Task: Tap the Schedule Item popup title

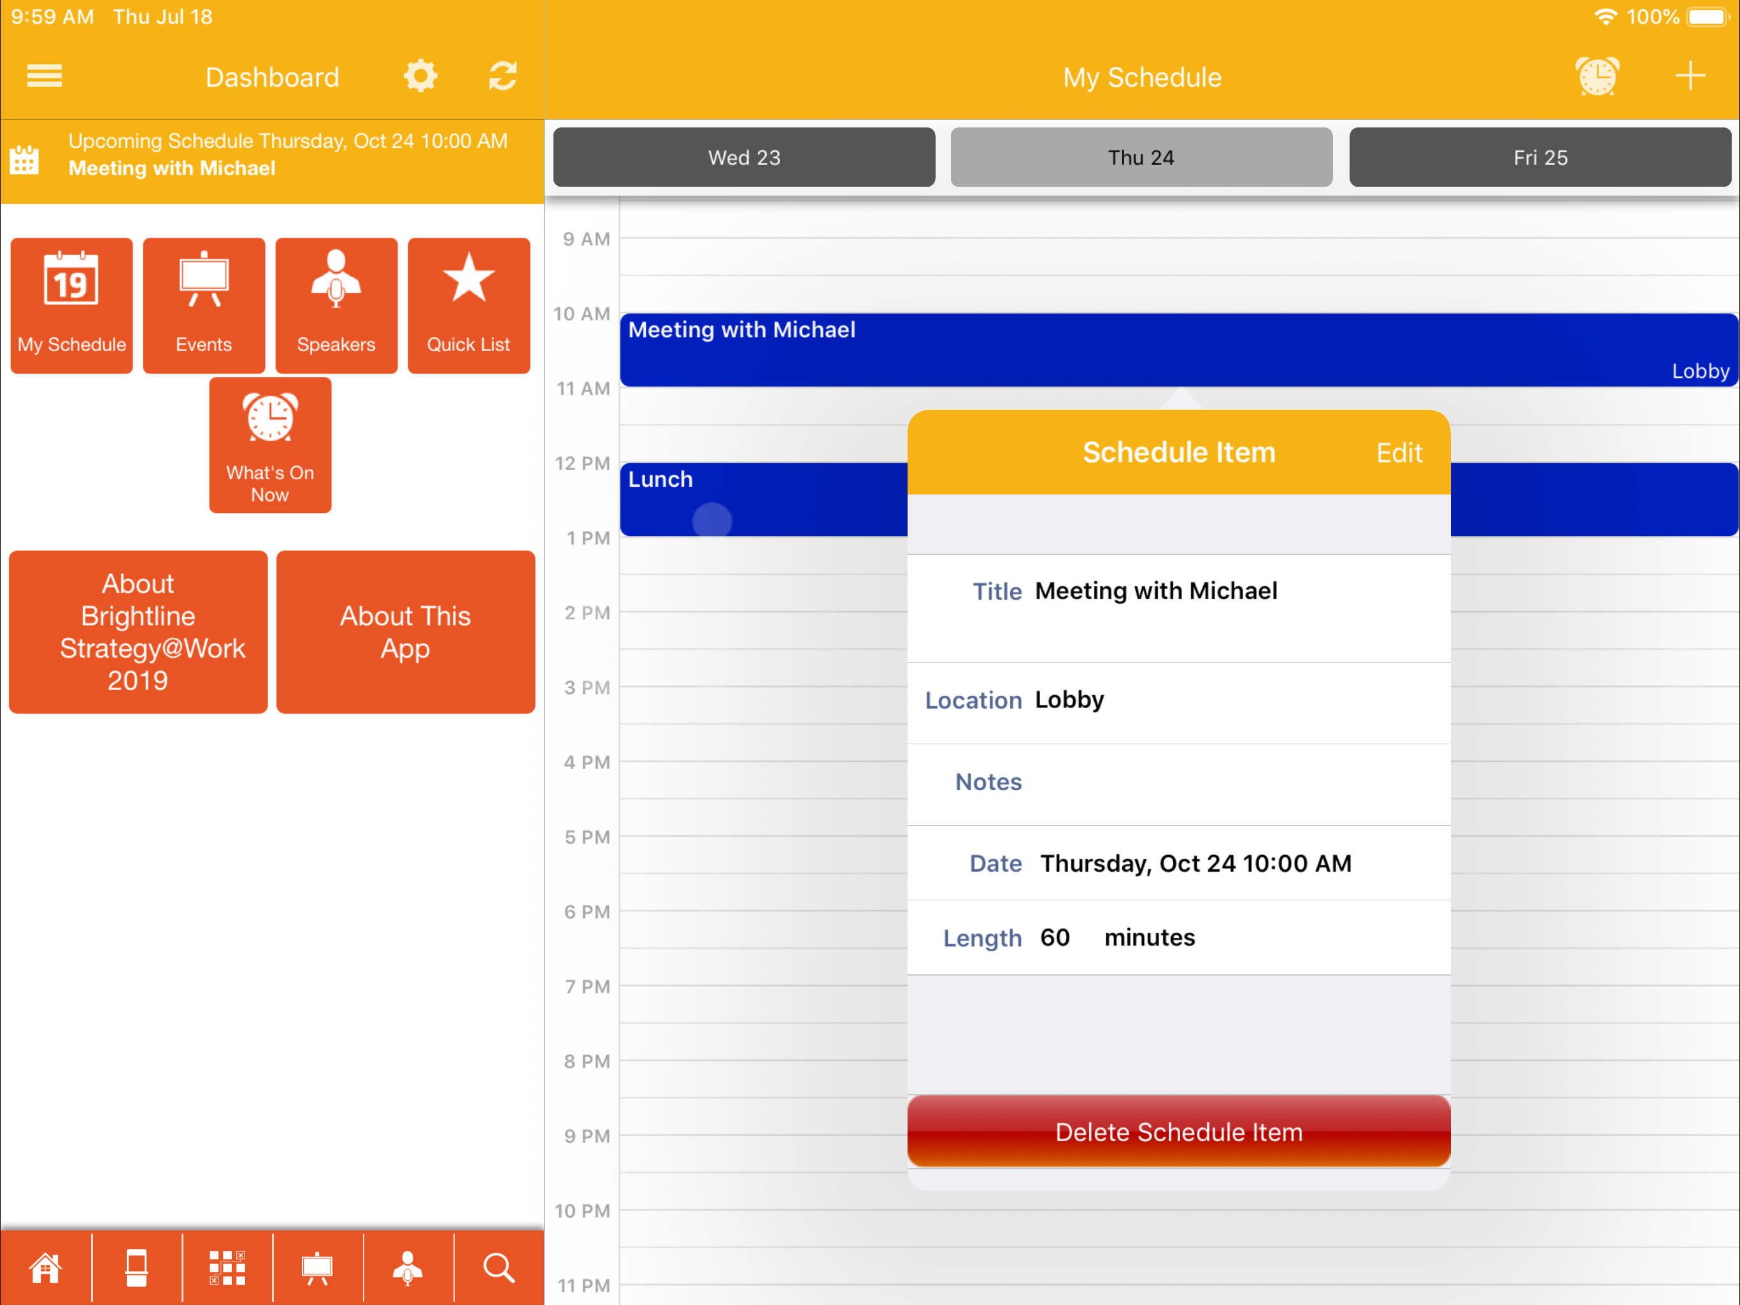Action: 1178,452
